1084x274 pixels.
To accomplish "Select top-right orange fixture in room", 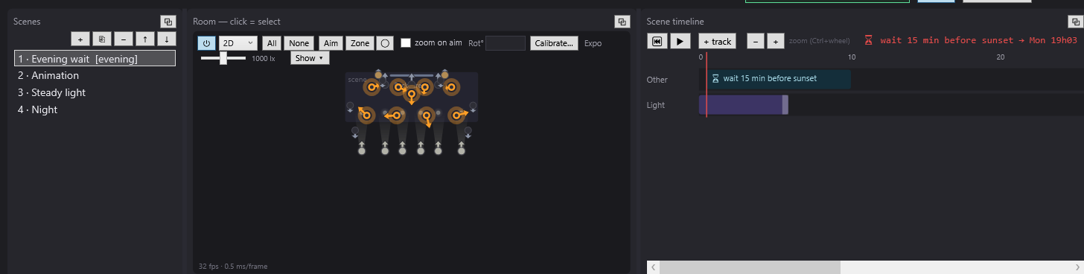I will click(450, 87).
